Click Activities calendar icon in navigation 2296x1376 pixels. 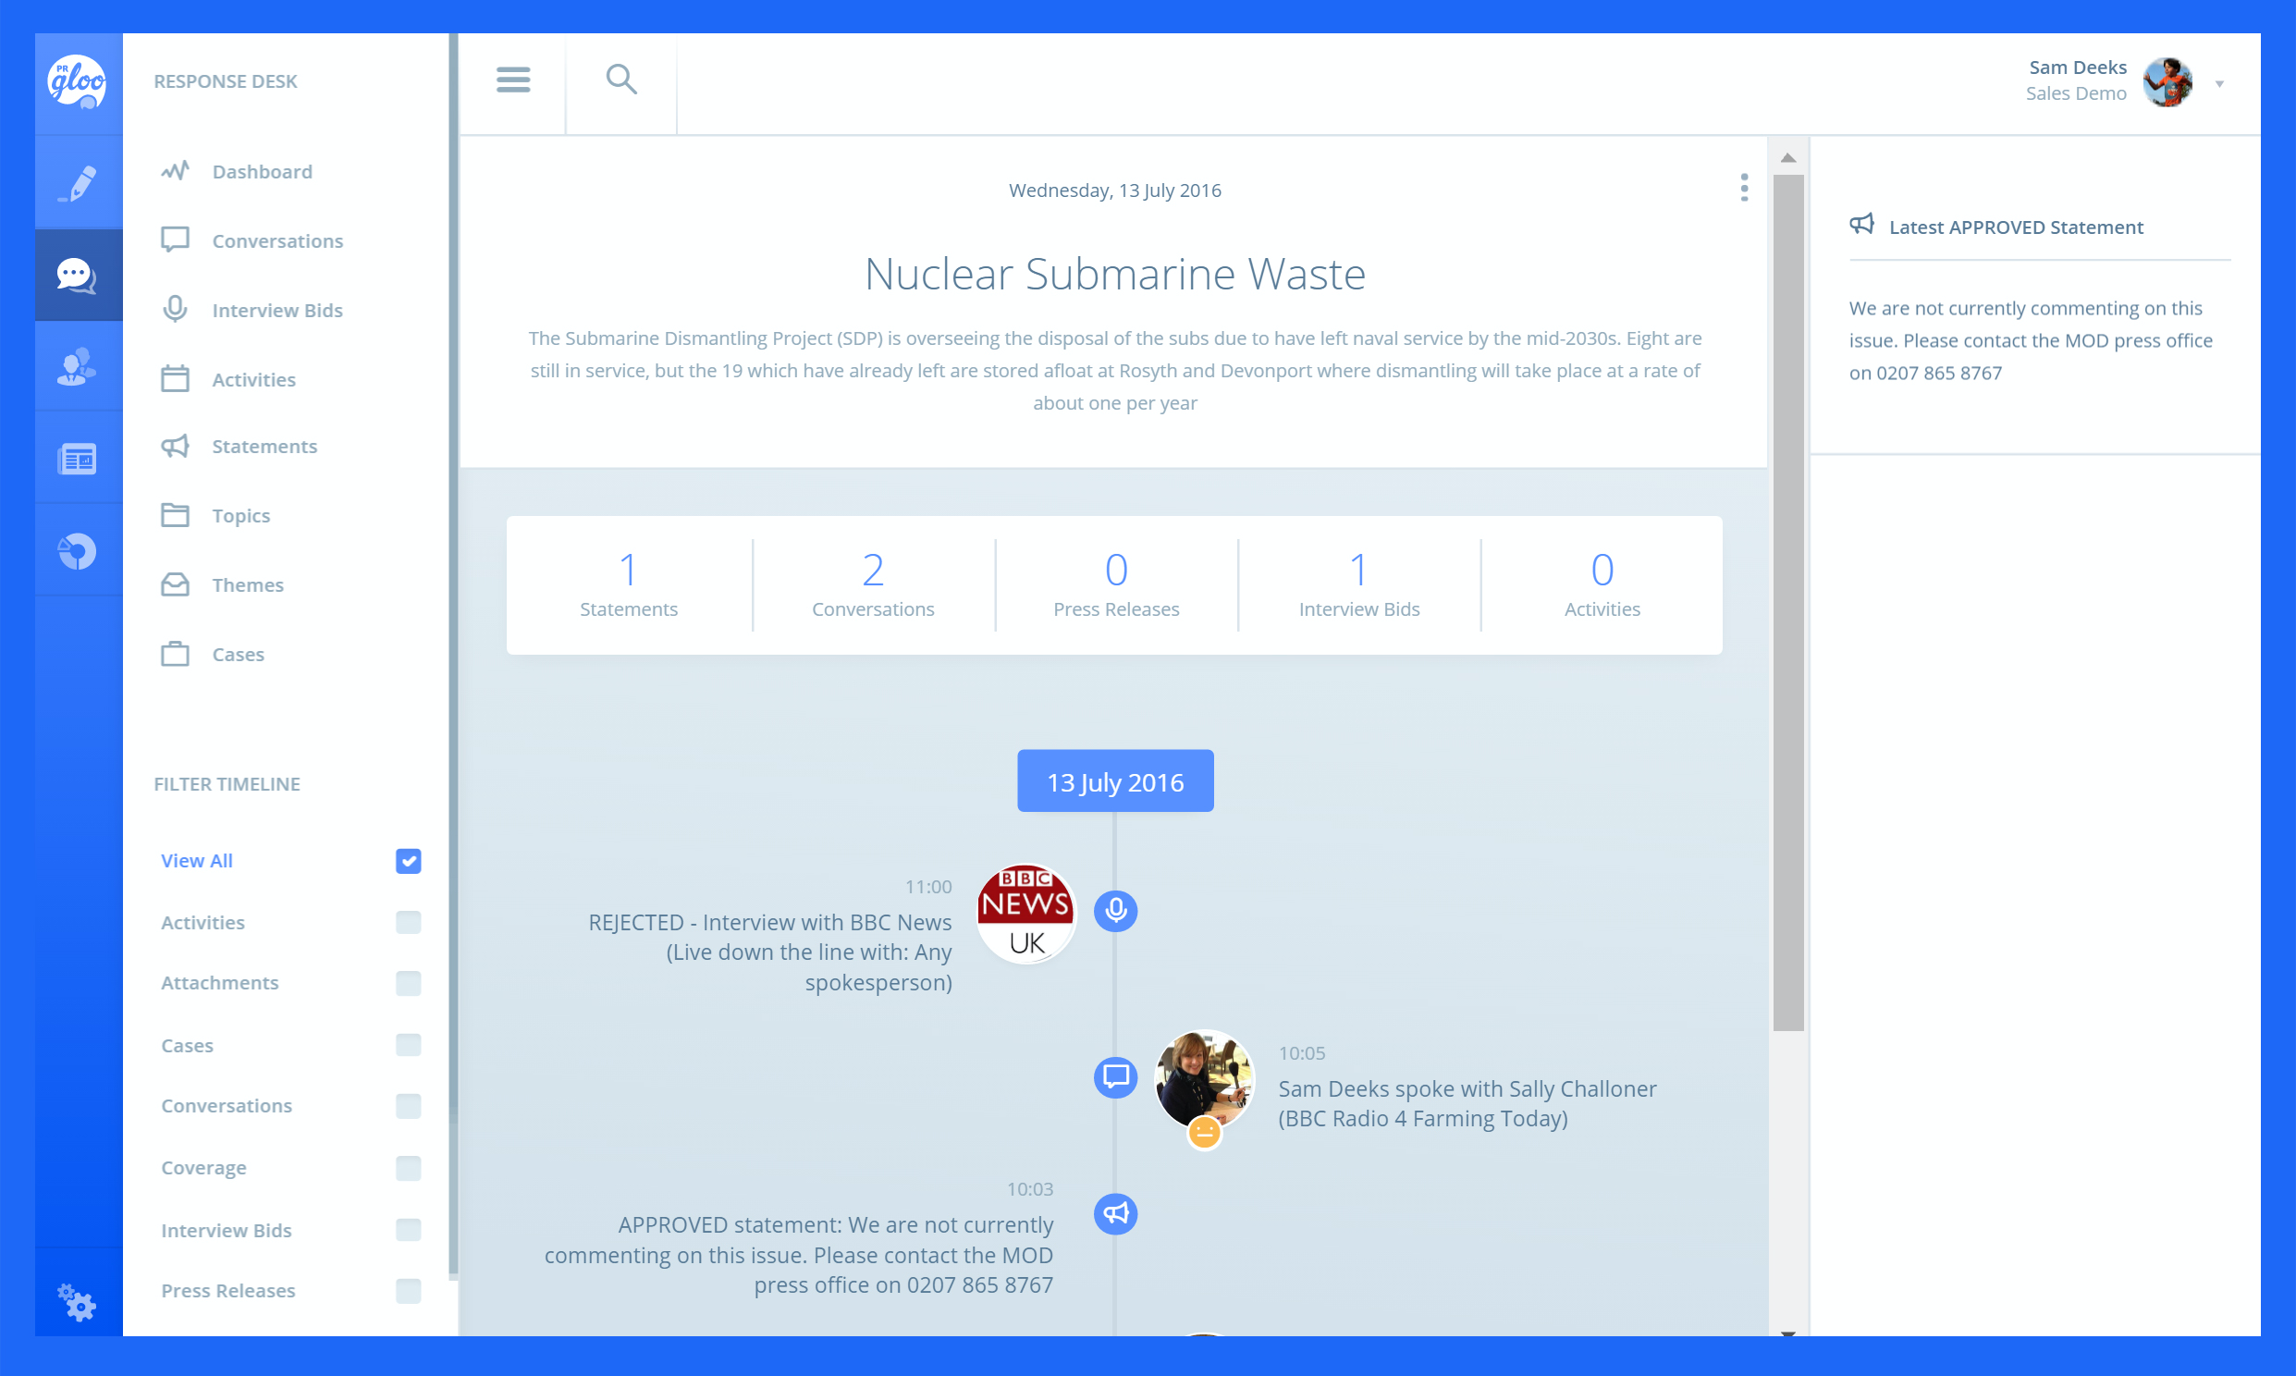[x=175, y=378]
